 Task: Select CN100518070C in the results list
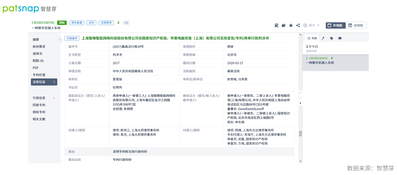pyautogui.click(x=319, y=58)
